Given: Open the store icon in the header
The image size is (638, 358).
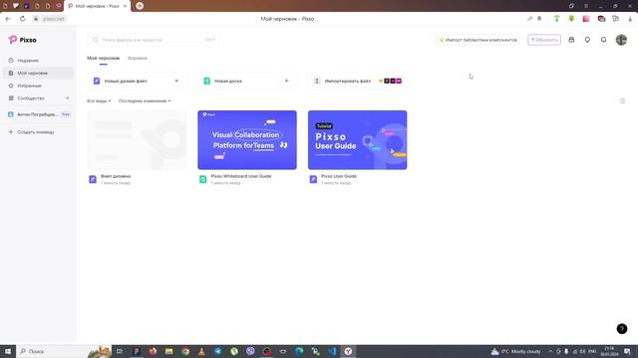Looking at the screenshot, I should [x=571, y=40].
